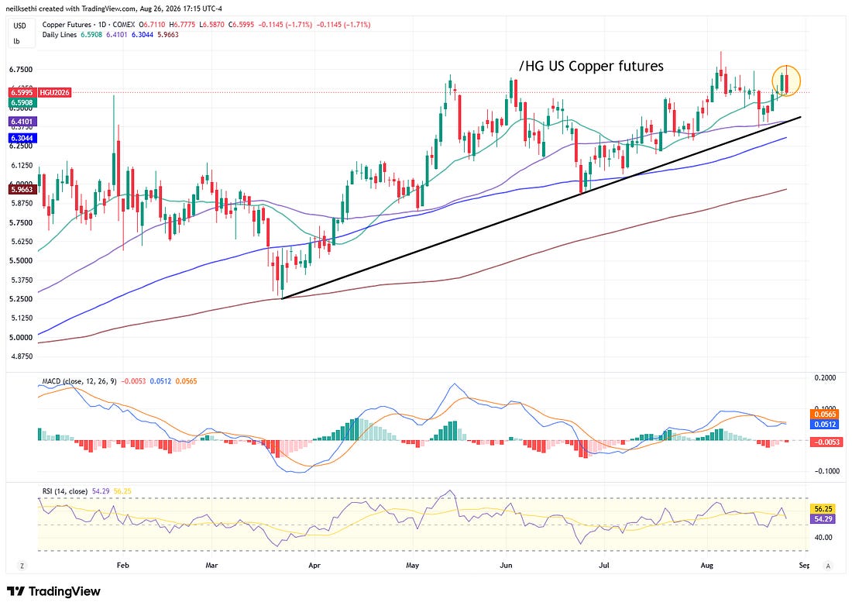Screen dimensions: 852x609
Task: Click the /HG US Copper futures annotation
Action: (x=591, y=67)
